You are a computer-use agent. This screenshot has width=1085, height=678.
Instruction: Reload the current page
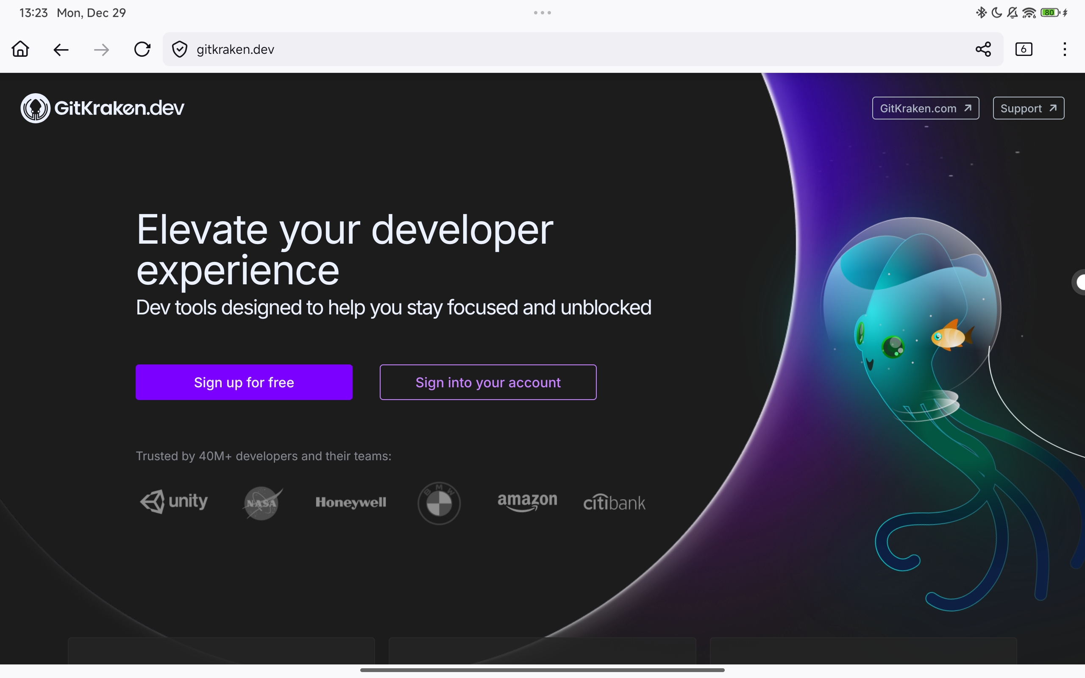142,49
